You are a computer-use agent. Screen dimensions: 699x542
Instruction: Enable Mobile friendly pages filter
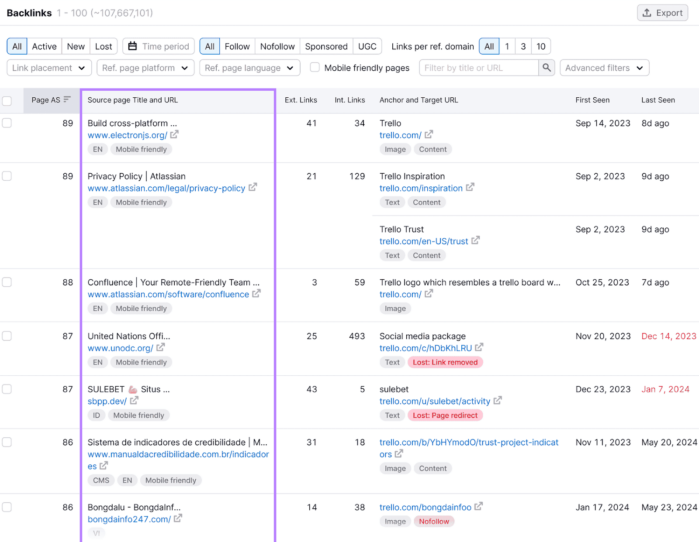[315, 68]
